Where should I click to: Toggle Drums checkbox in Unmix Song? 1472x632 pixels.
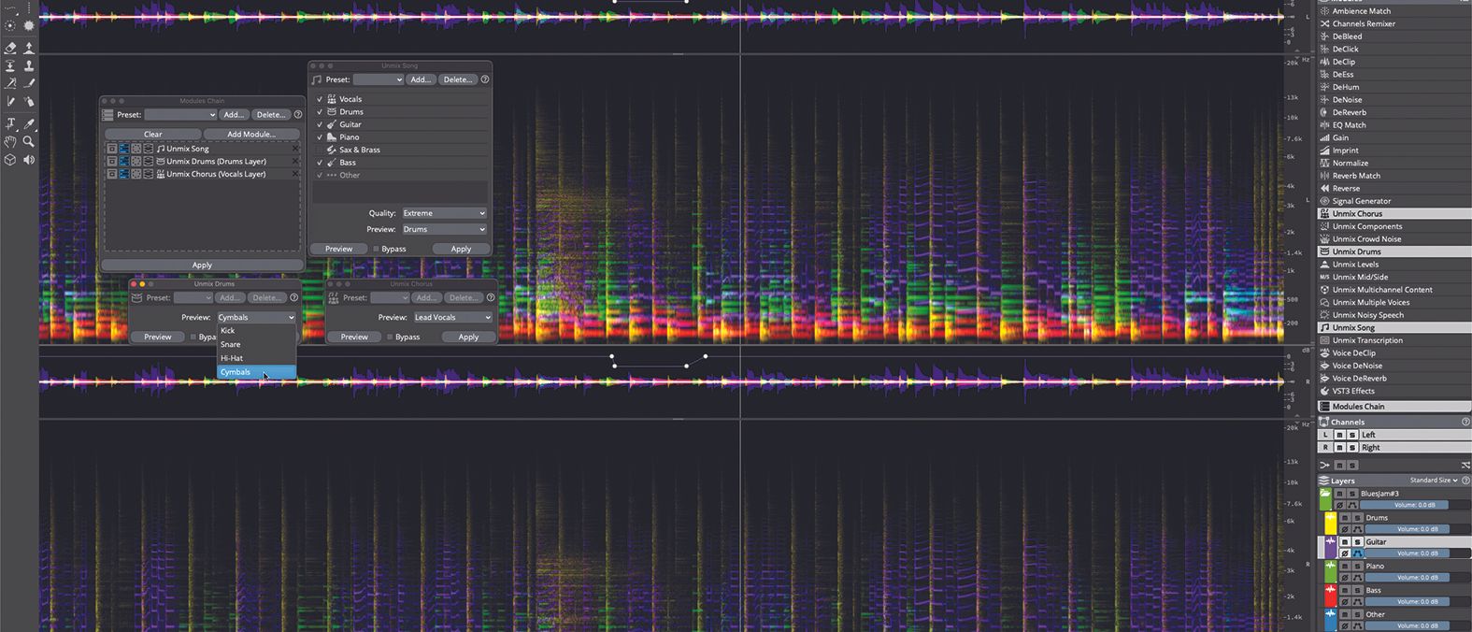point(320,111)
